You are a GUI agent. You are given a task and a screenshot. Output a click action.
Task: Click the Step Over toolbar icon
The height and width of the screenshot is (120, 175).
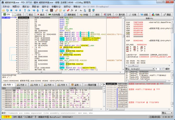pyautogui.click(x=29, y=10)
